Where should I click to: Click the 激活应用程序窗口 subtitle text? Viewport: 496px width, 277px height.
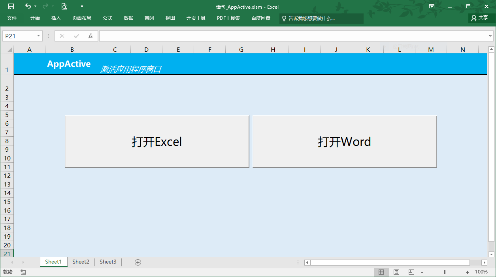coord(131,69)
